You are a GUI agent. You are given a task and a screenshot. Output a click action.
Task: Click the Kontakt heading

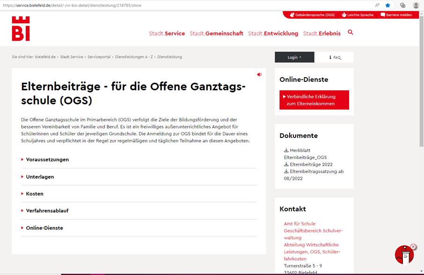(x=292, y=209)
